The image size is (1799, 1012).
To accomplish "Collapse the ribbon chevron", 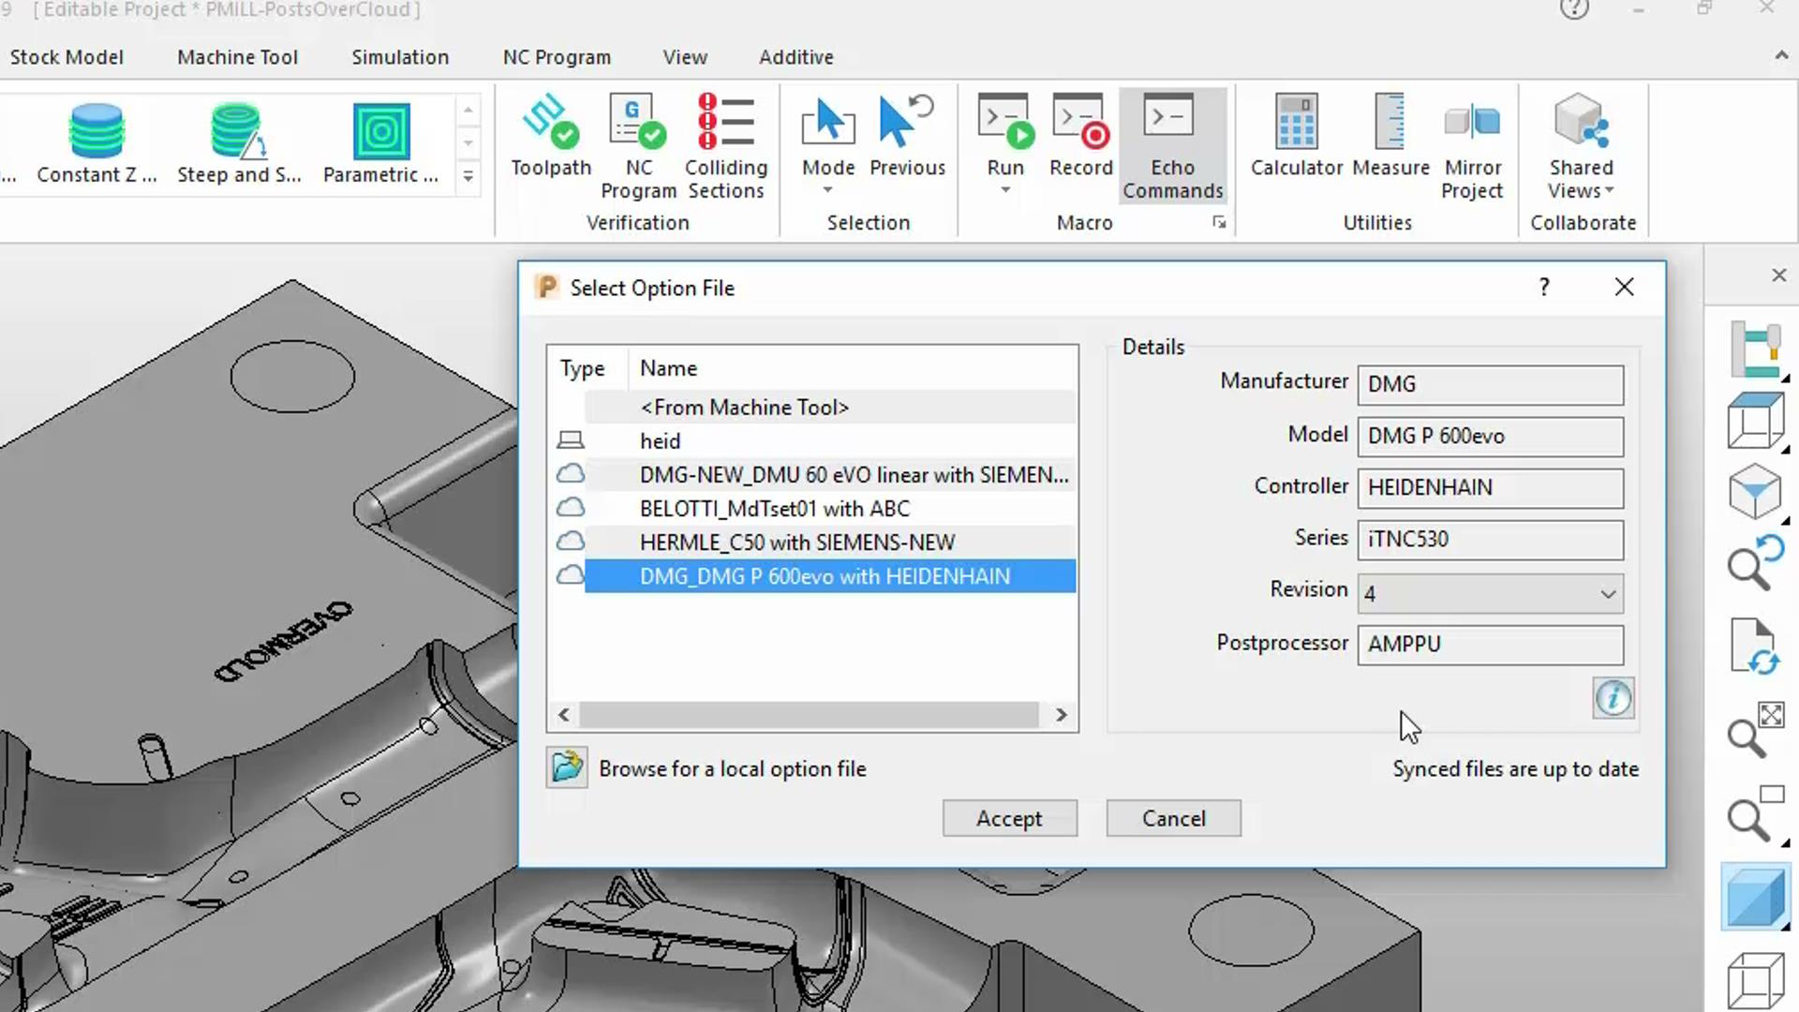I will [1781, 56].
